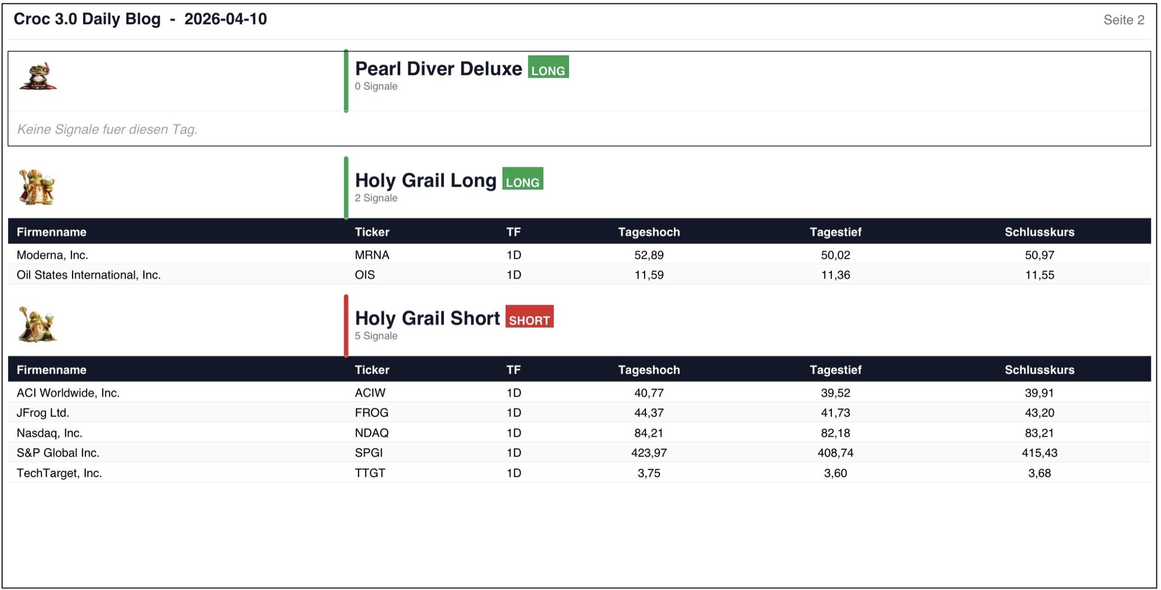The width and height of the screenshot is (1161, 590).
Task: Click the LONG badge next to Pearl Diver Deluxe
Action: coord(548,67)
